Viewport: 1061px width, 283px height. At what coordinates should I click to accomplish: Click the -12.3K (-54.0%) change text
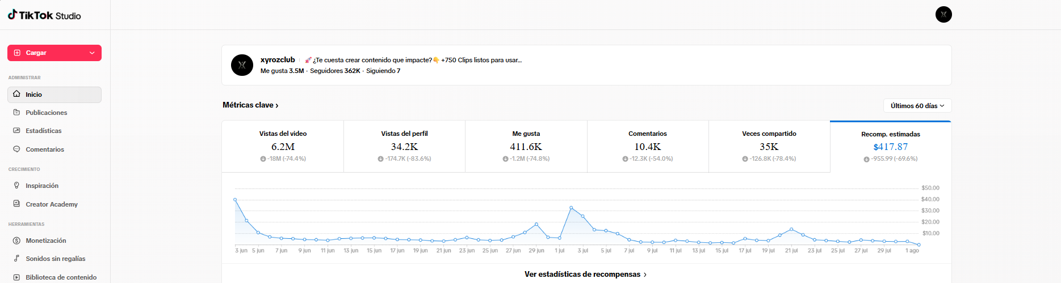tap(651, 159)
